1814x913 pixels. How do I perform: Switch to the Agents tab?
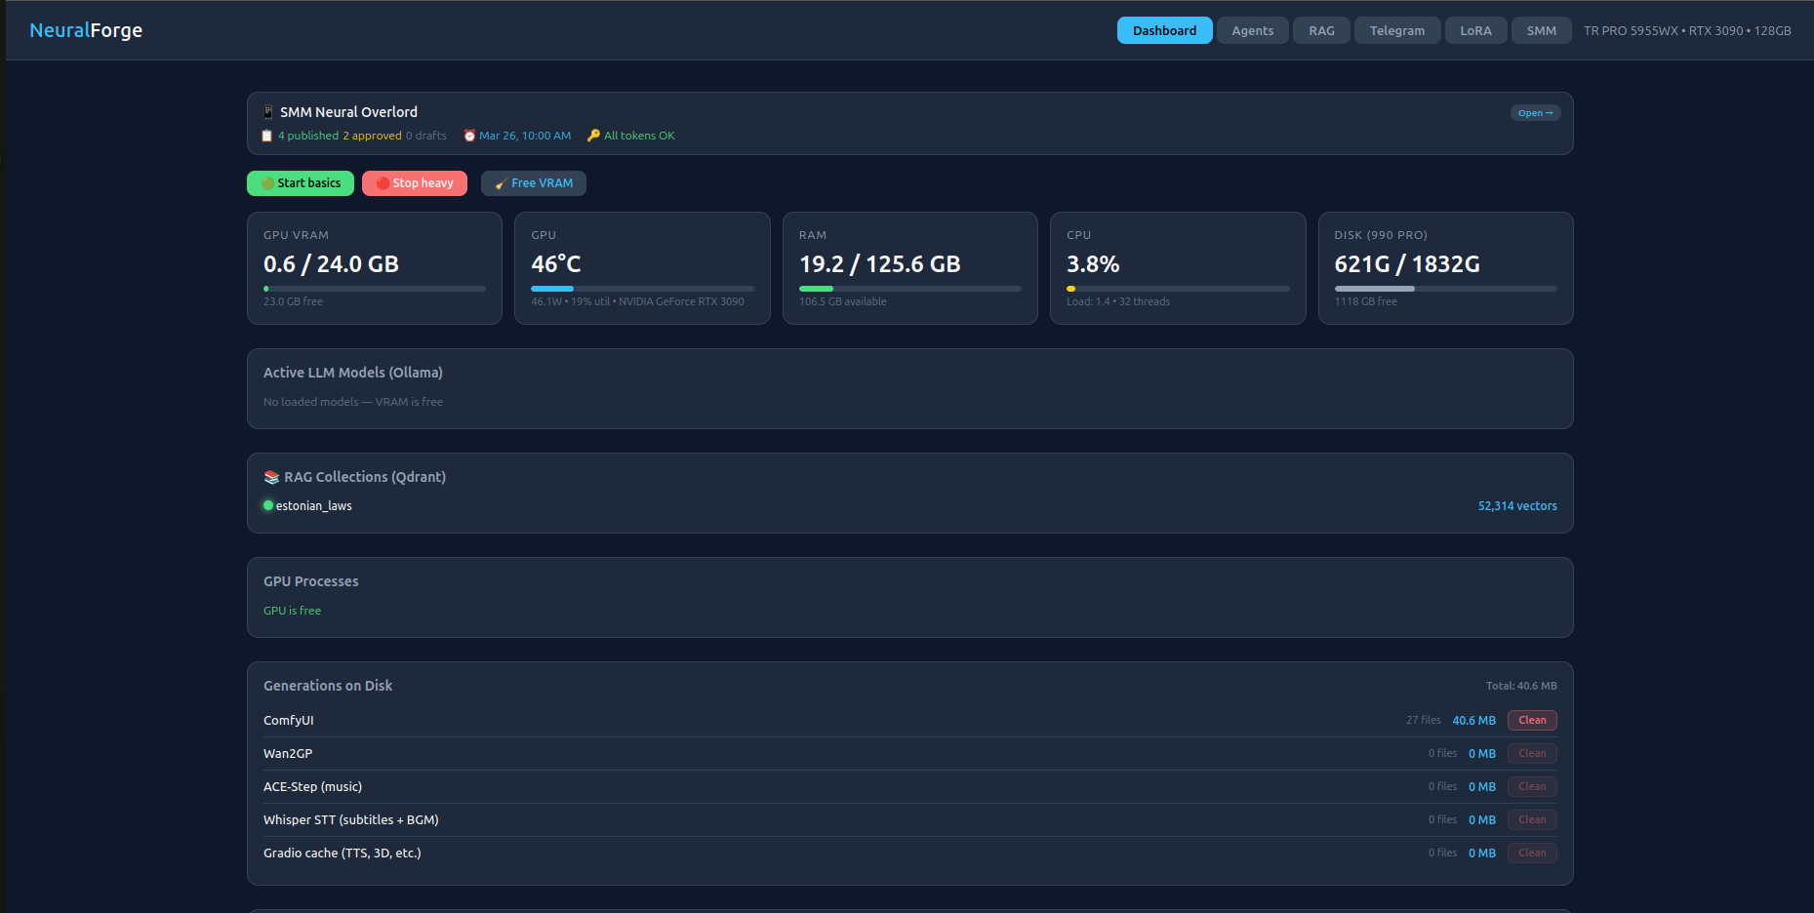(x=1252, y=30)
